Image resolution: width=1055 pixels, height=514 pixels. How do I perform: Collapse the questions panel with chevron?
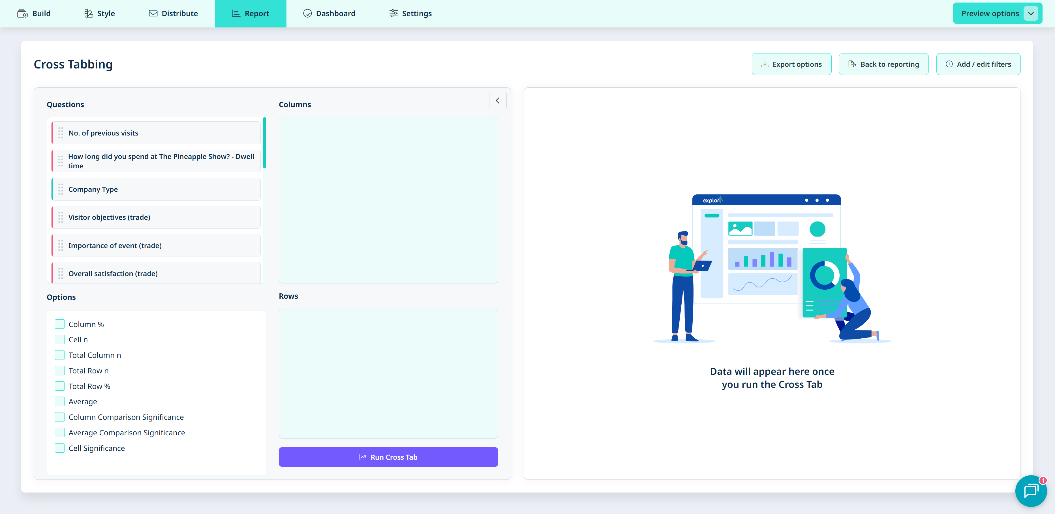click(x=498, y=101)
